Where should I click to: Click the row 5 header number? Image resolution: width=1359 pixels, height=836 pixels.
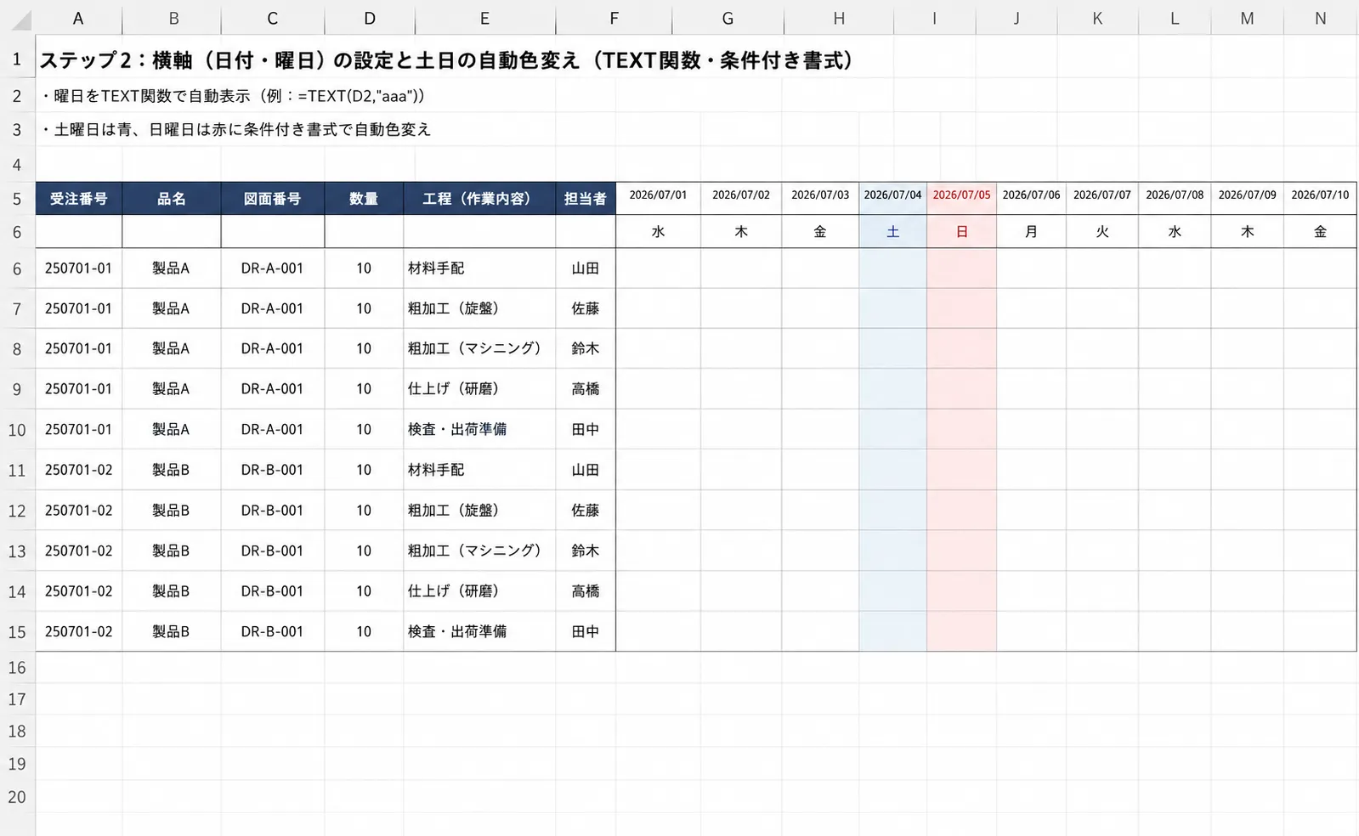point(17,199)
